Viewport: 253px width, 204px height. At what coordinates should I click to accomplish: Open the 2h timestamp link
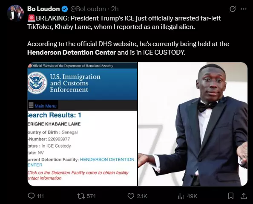coord(115,9)
